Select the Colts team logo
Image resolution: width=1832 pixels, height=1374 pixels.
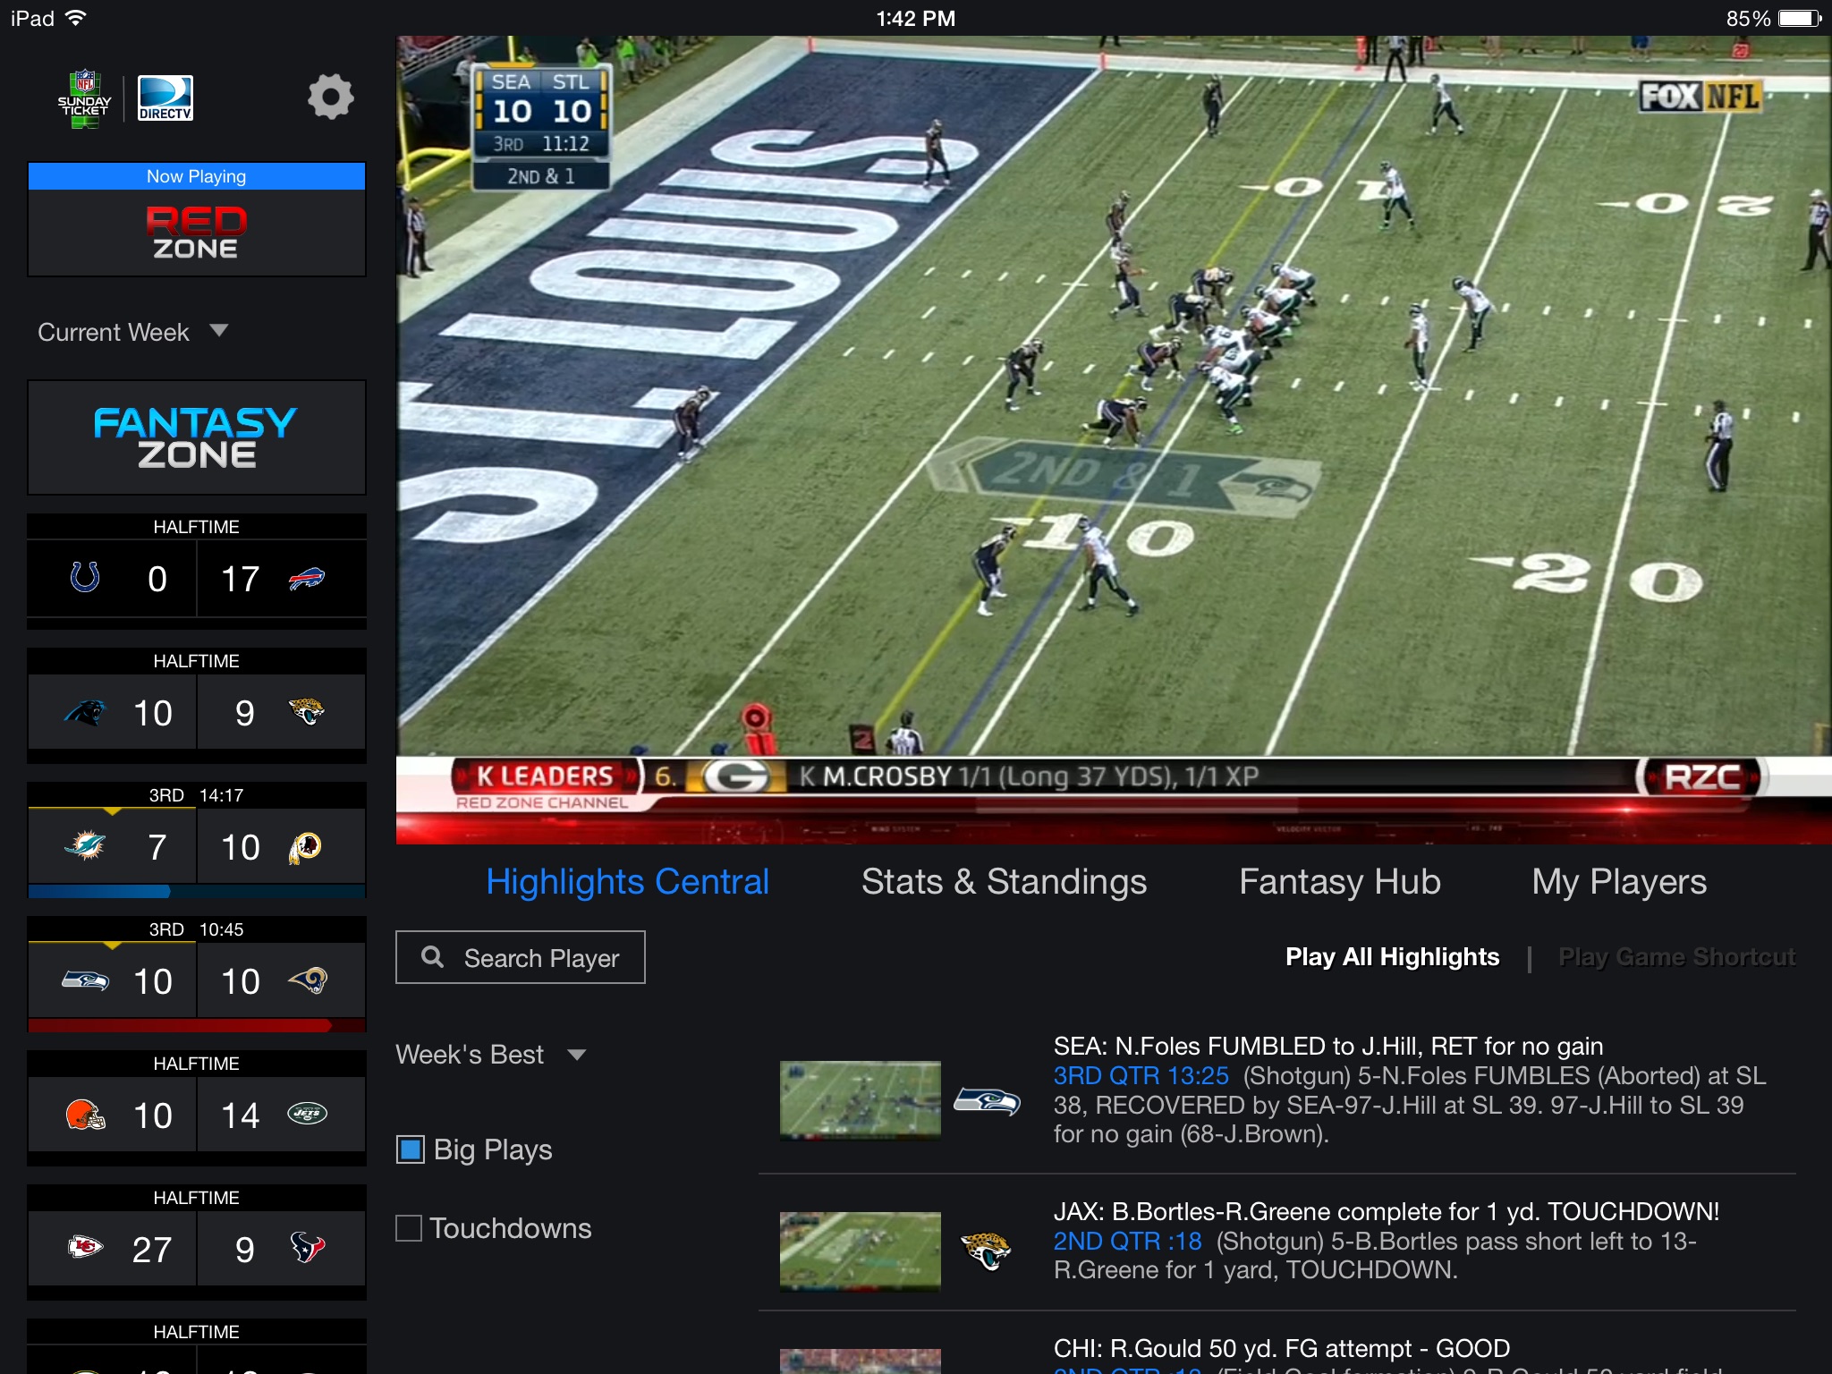pyautogui.click(x=85, y=577)
